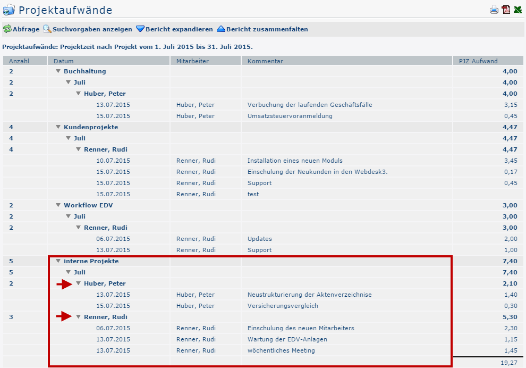Collapse the interne Projekte group
The image size is (526, 368).
pyautogui.click(x=58, y=261)
